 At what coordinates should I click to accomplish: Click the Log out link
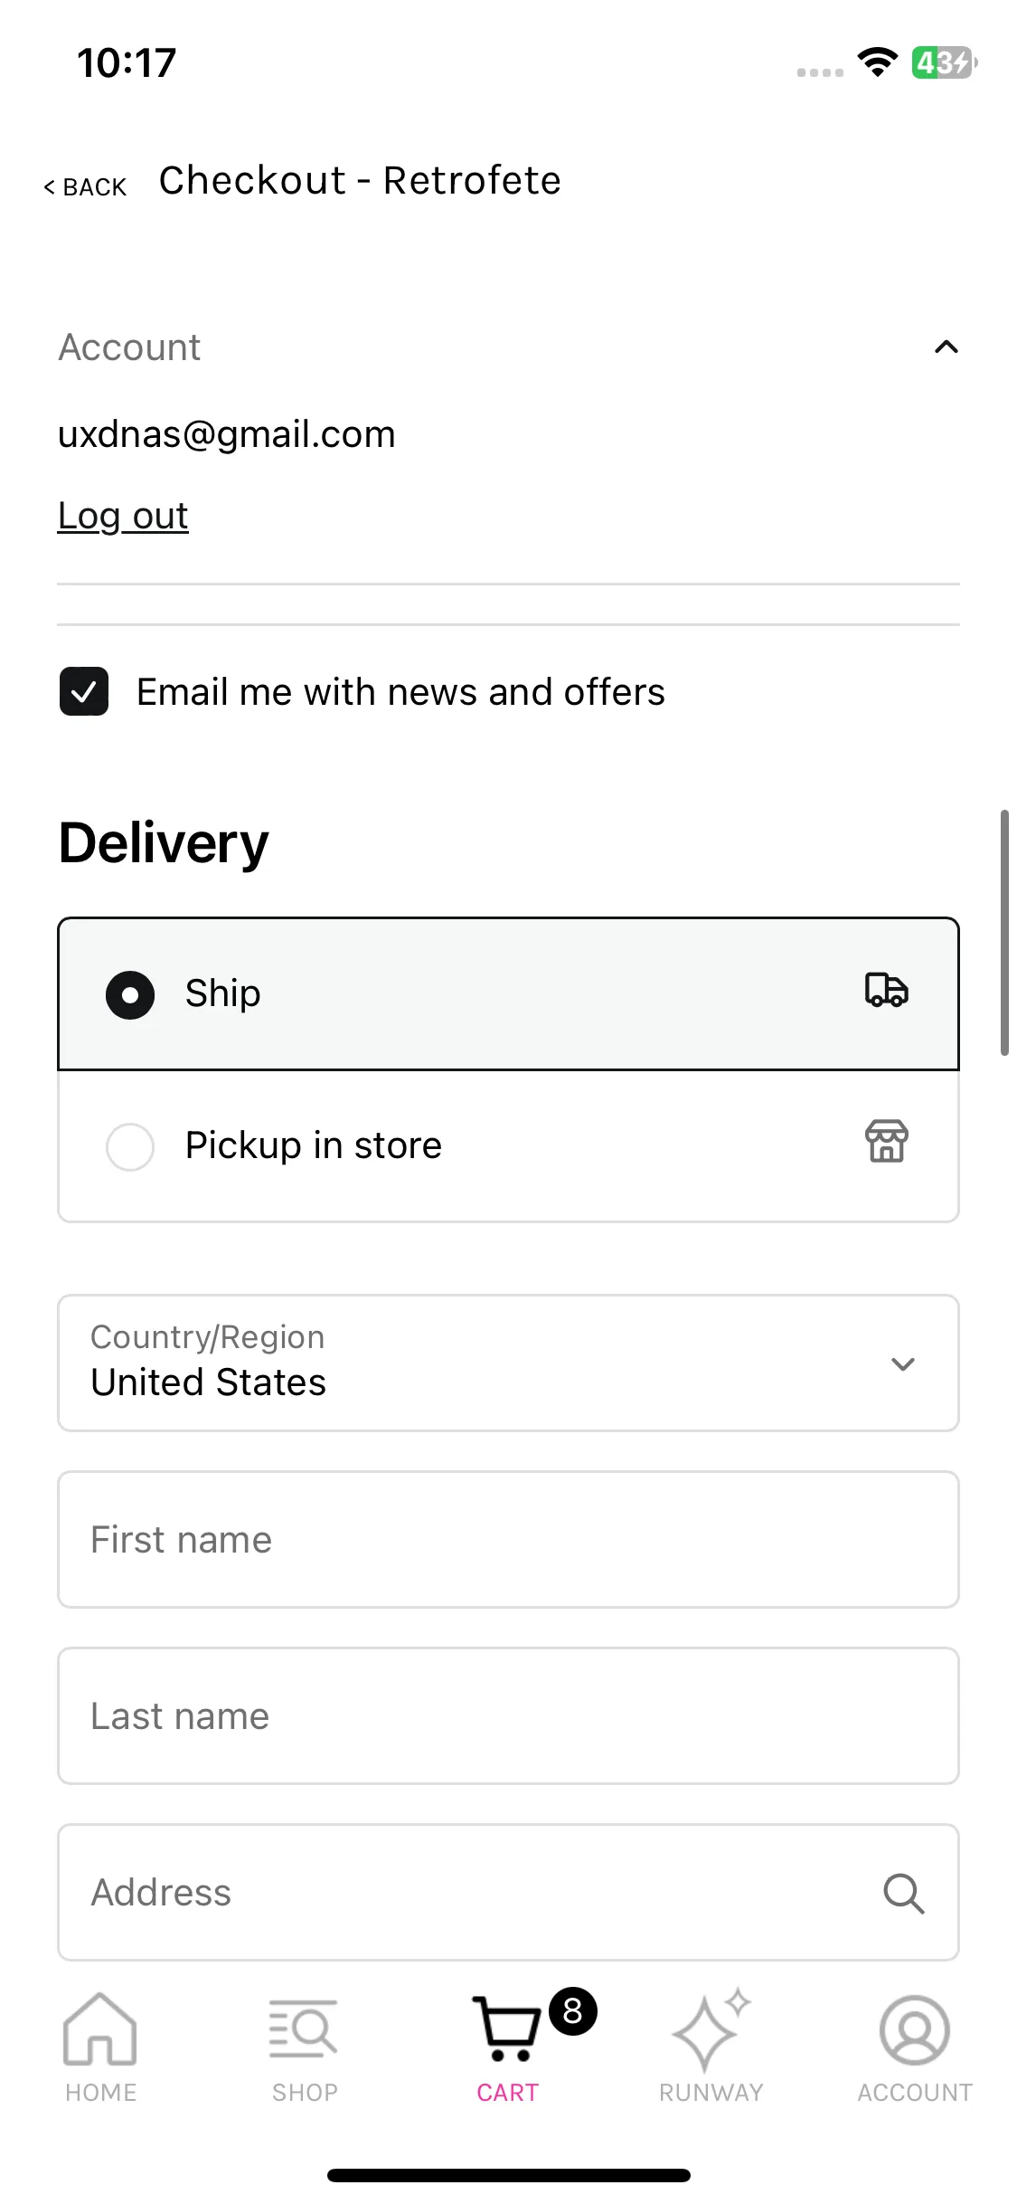(123, 516)
